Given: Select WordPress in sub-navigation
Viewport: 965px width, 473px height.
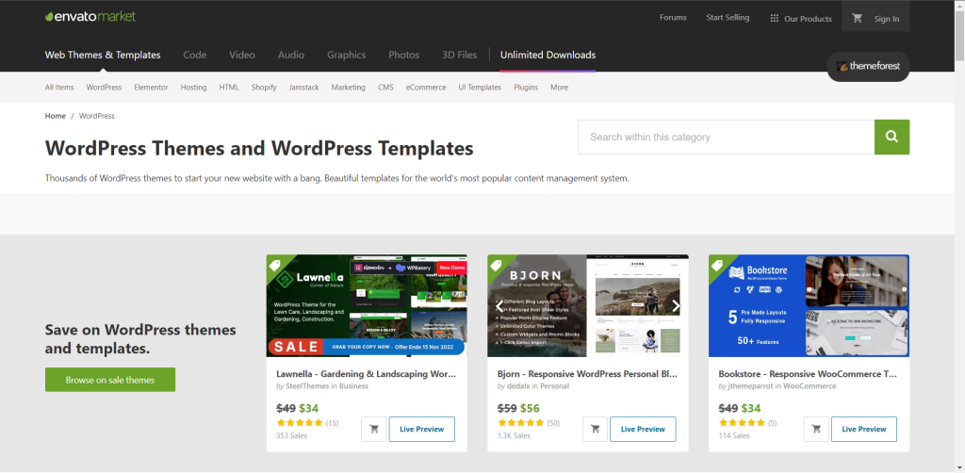Looking at the screenshot, I should 104,88.
